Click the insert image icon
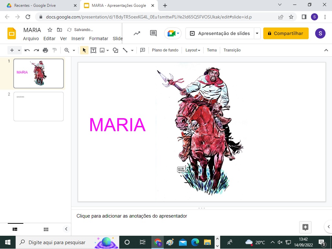This screenshot has height=249, width=332. click(102, 50)
